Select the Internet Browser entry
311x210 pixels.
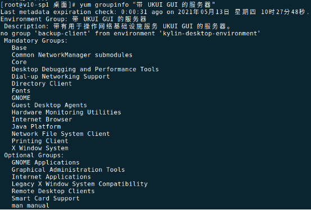(42, 120)
